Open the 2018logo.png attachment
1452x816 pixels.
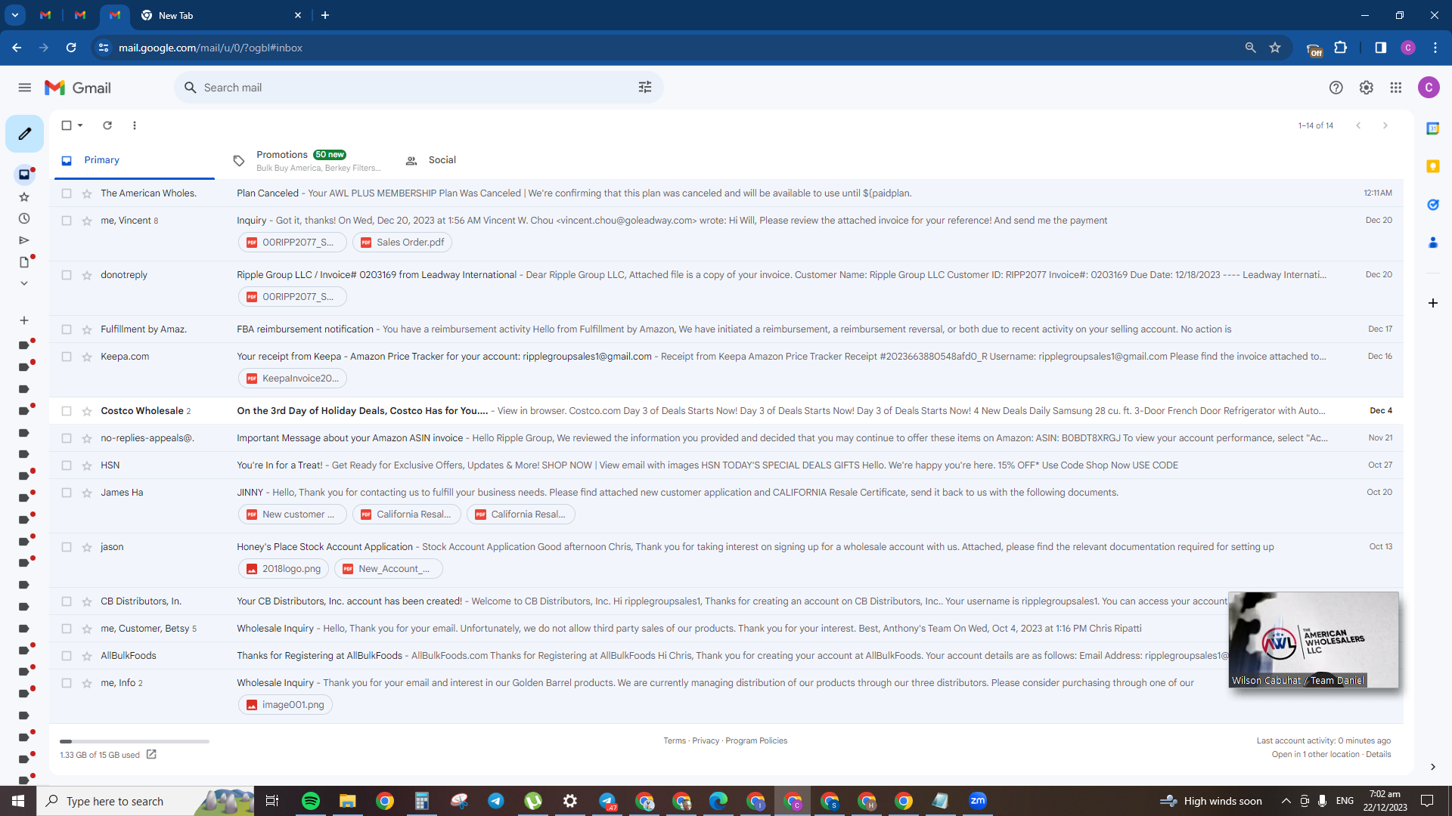point(284,569)
